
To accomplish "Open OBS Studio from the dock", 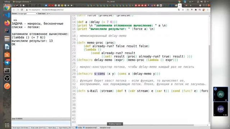I will (7, 78).
